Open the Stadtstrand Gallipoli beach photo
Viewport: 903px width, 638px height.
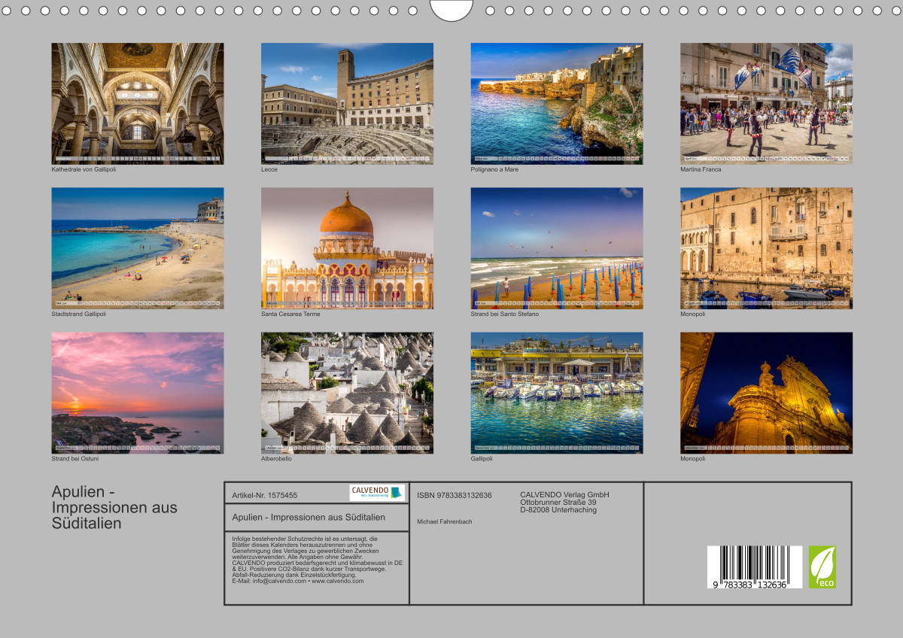pos(137,248)
